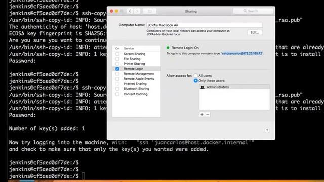Enable the File Sharing checkbox
Image resolution: width=324 pixels, height=182 pixels.
[117, 59]
